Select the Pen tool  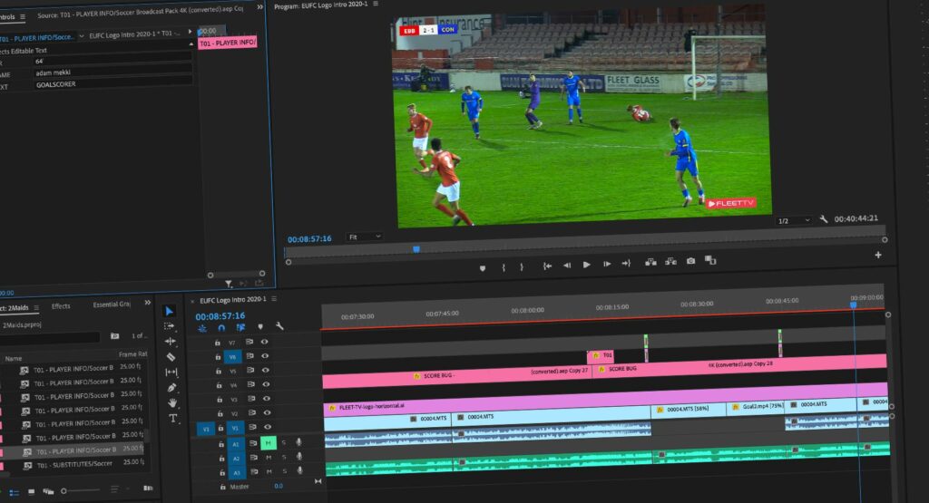[x=172, y=388]
